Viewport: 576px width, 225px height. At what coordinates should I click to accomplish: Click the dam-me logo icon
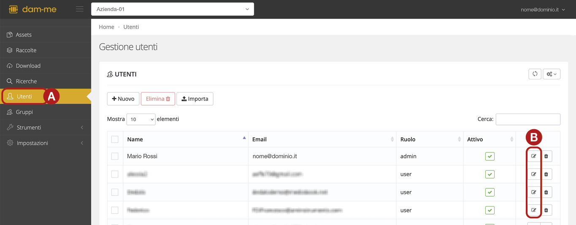coord(13,9)
